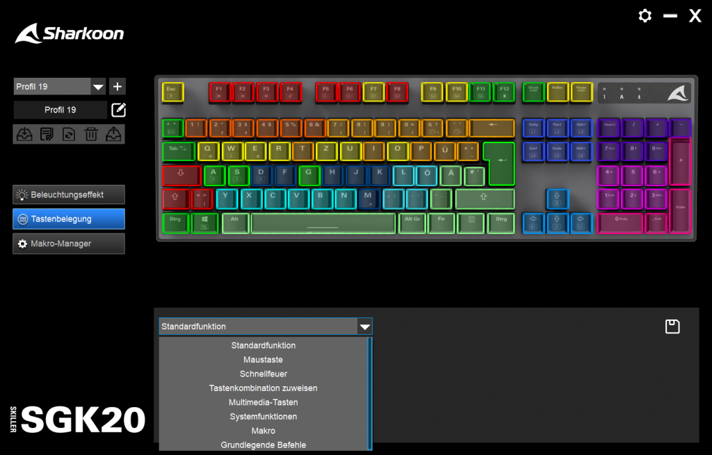Select the Z key on keyboard
Image resolution: width=712 pixels, height=455 pixels.
[327, 151]
